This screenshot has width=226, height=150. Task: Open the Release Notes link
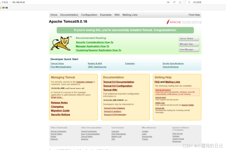(x=59, y=103)
